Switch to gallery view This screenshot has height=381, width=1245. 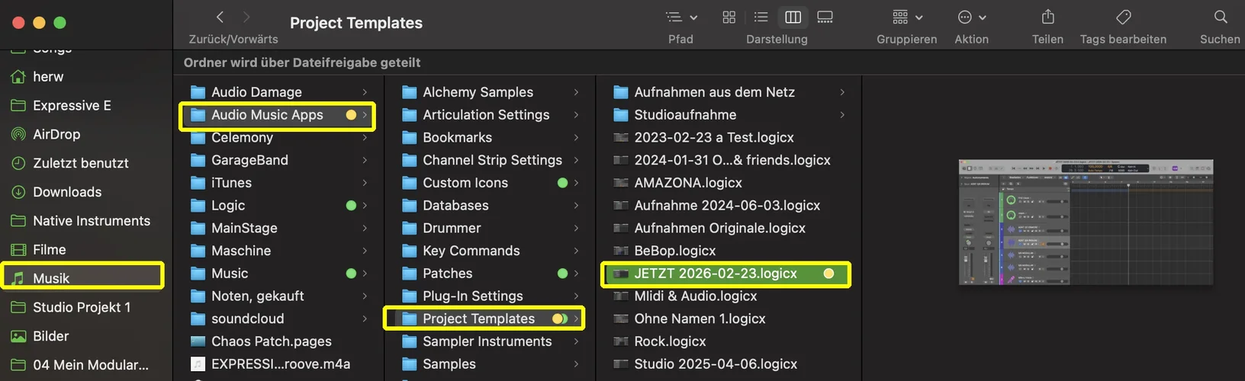point(825,18)
